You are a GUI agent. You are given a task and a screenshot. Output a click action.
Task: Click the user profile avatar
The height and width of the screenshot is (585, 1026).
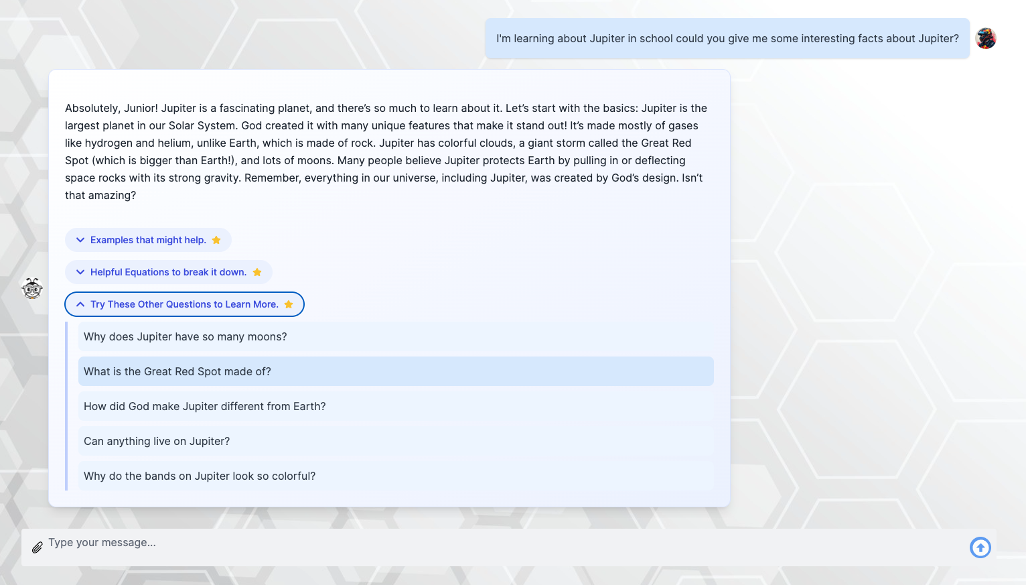985,39
